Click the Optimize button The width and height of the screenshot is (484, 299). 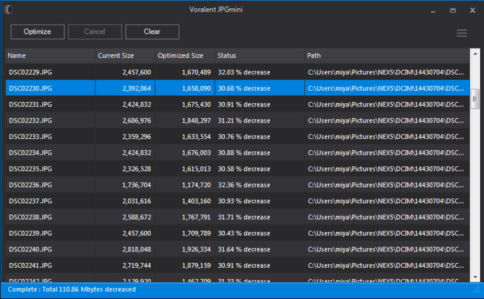coord(37,32)
